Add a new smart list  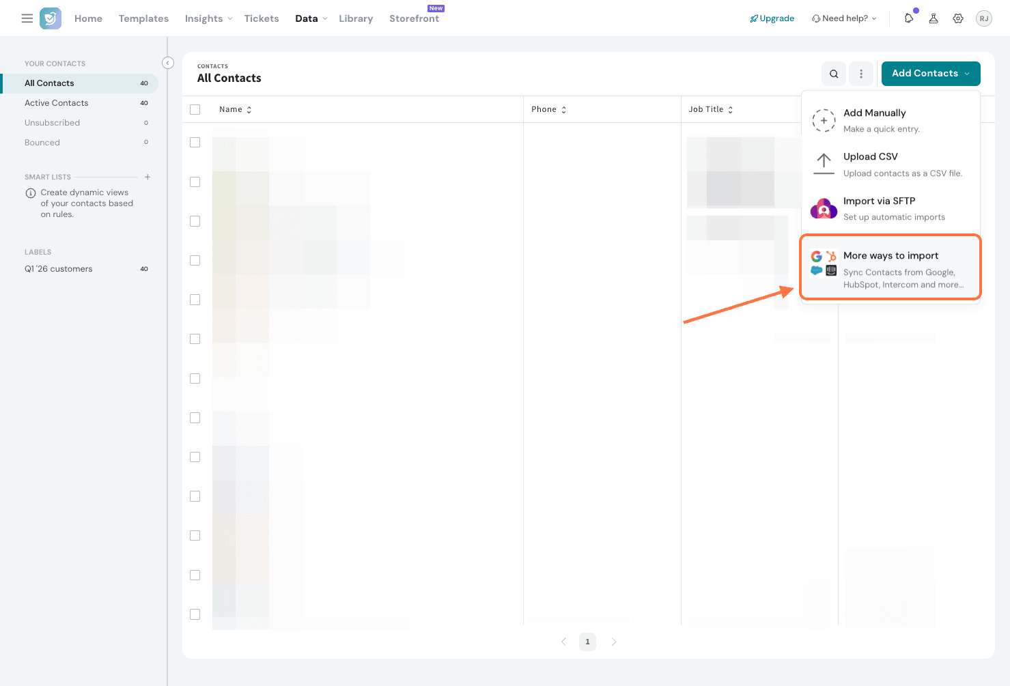pos(148,177)
